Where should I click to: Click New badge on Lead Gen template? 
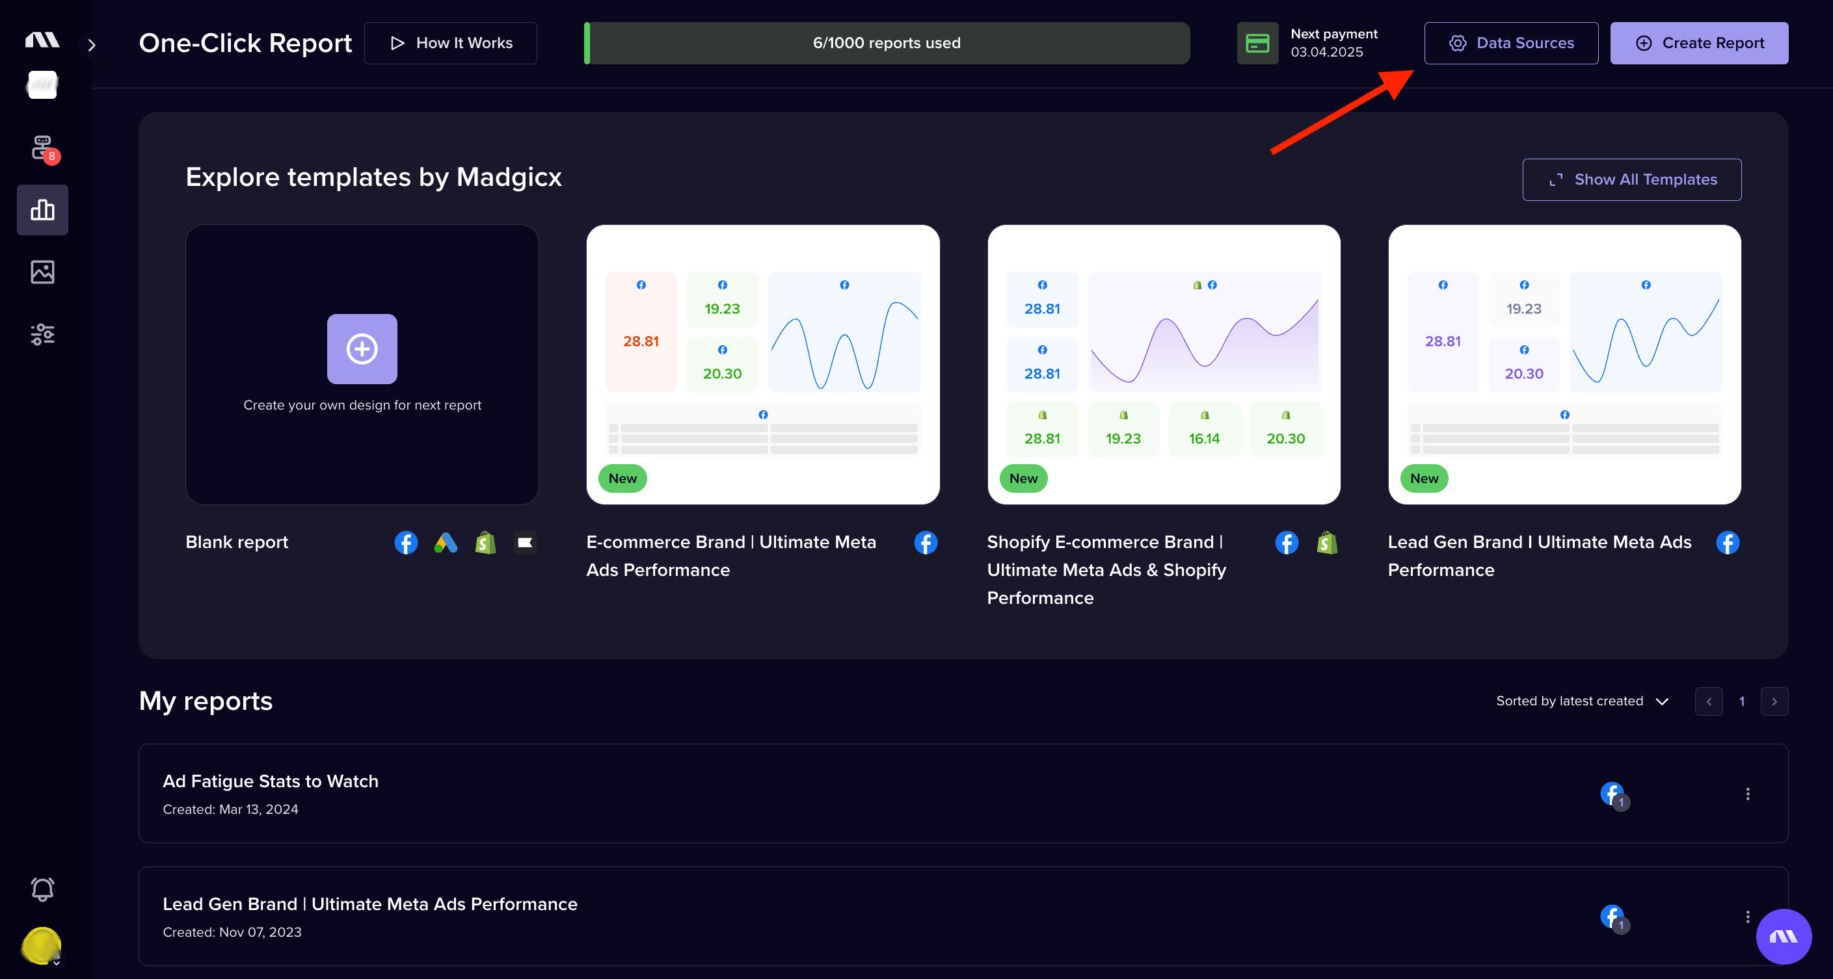pos(1424,478)
